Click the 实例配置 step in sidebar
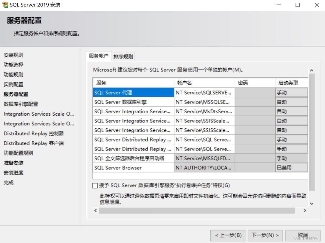 pos(13,84)
